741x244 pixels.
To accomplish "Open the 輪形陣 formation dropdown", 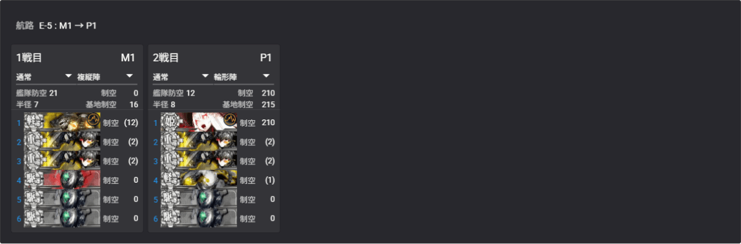I will tap(242, 77).
